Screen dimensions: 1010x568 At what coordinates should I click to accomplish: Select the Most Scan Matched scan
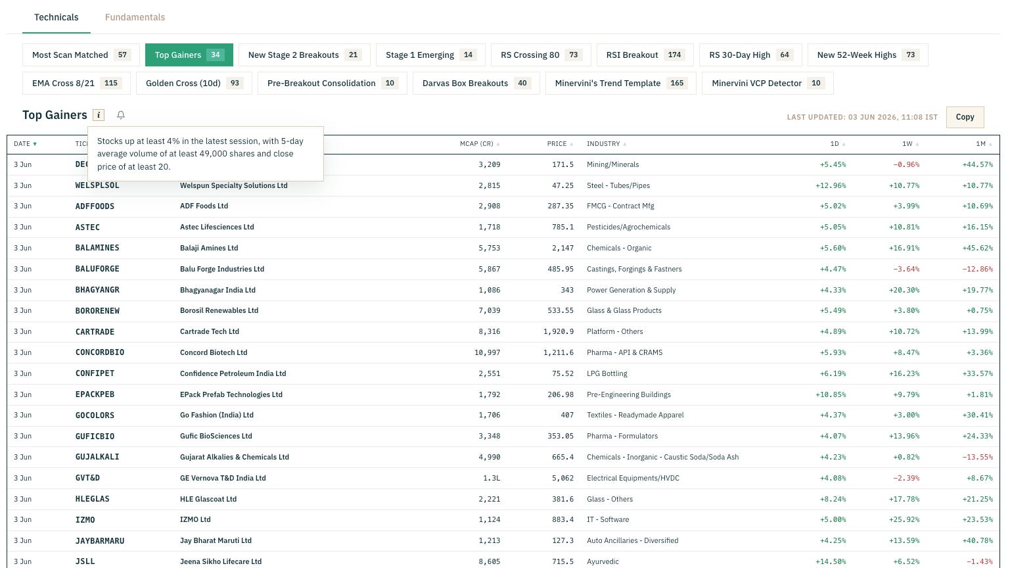click(81, 55)
